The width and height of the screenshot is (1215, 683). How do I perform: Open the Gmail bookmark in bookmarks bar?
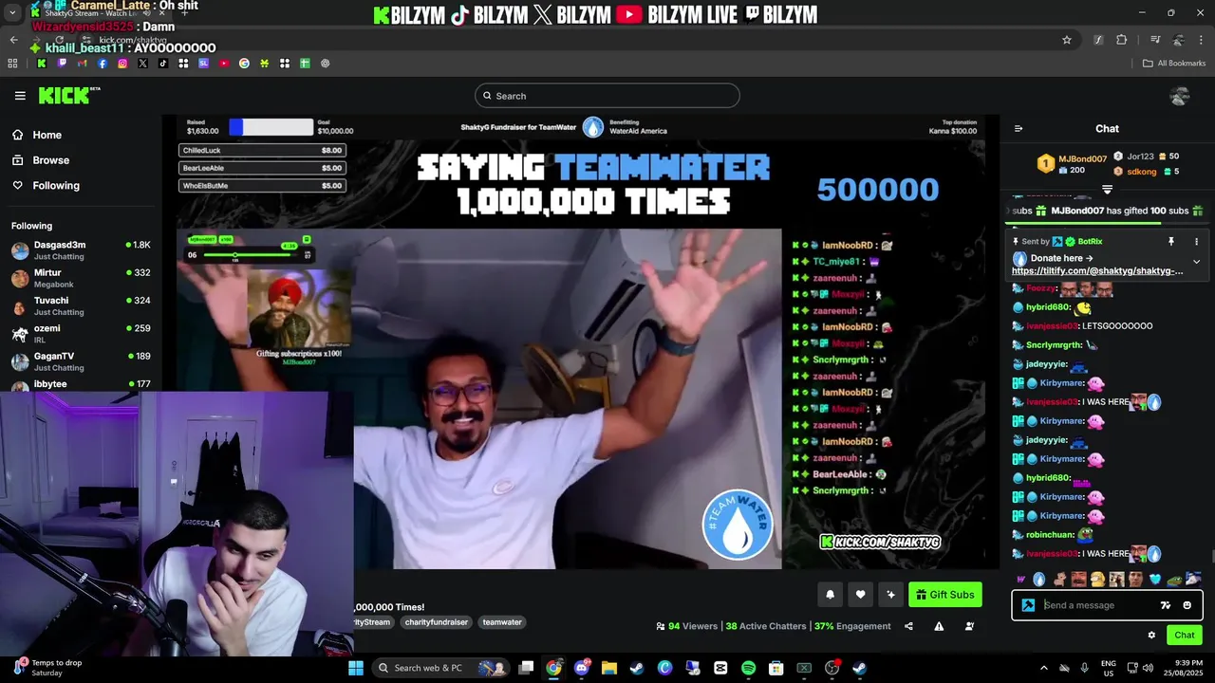[x=82, y=64]
